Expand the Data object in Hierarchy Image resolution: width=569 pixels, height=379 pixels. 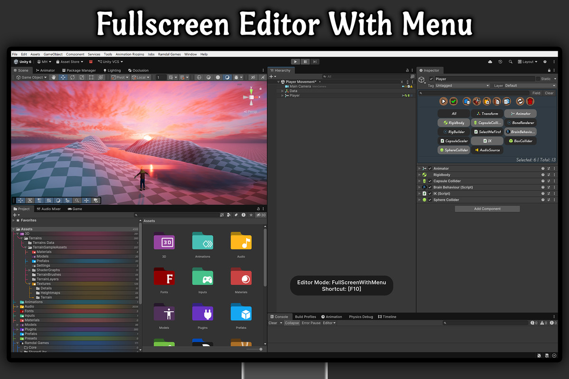(283, 90)
